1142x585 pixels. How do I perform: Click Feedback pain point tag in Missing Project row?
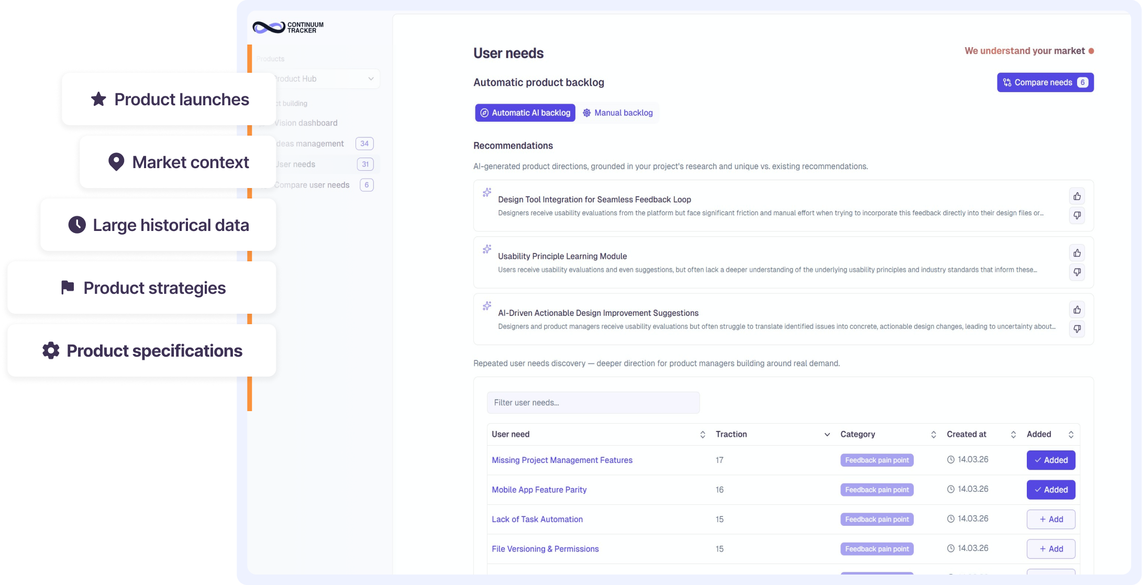coord(877,460)
